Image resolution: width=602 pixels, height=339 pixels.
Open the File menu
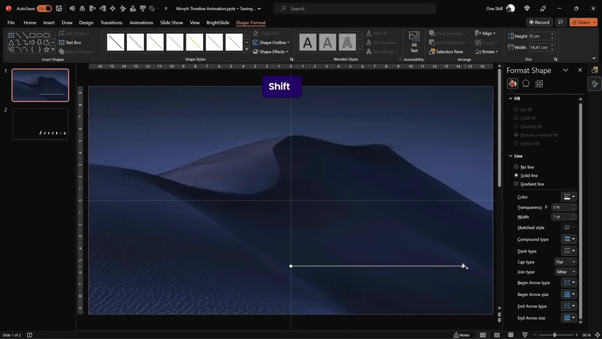11,23
